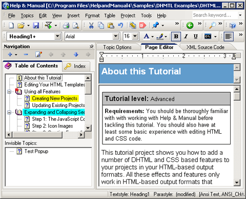Click the link icon beside the paste button
Screen dimensions: 246x199
[x=133, y=25]
